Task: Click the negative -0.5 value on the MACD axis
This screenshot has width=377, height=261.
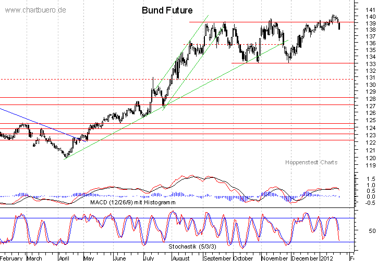Action: point(370,203)
